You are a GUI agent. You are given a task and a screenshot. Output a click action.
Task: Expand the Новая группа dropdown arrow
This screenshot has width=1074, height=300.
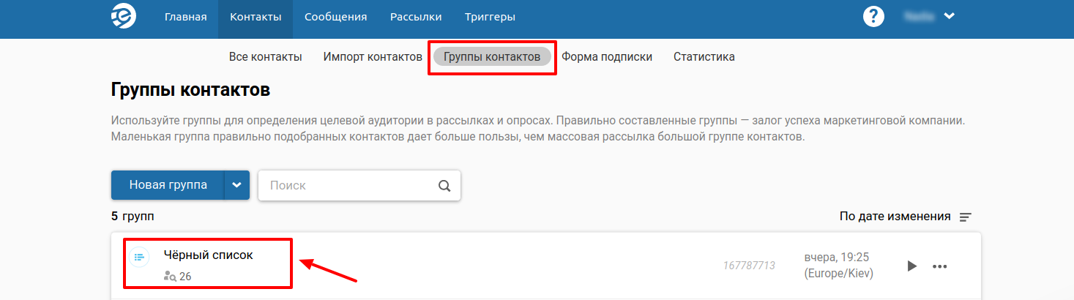(236, 185)
